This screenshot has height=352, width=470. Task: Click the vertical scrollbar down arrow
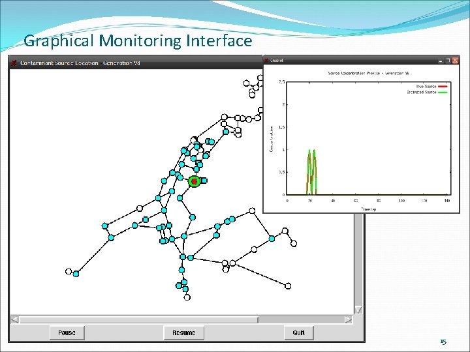[358, 310]
